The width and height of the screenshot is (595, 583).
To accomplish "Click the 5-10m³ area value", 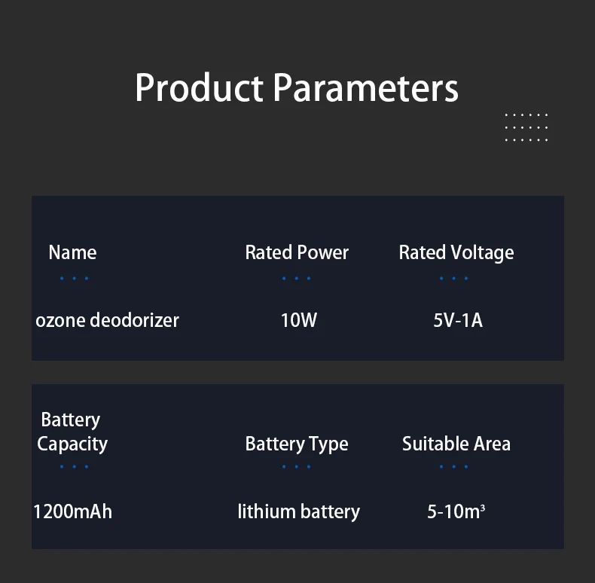I will pyautogui.click(x=456, y=511).
